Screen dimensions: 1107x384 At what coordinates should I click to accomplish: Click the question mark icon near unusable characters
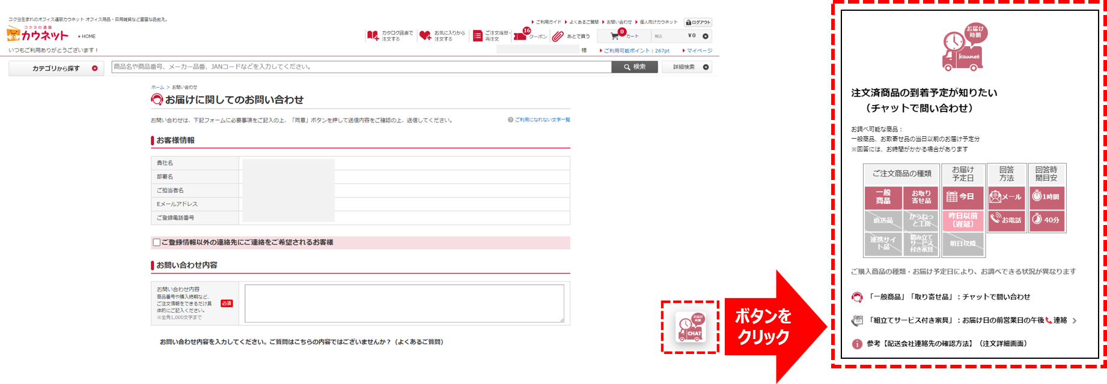[x=510, y=120]
